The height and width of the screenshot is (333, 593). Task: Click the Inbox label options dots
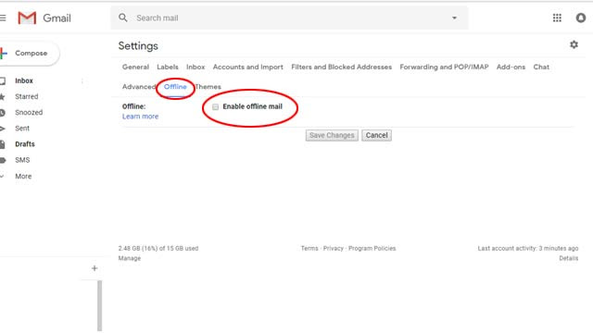coord(82,80)
